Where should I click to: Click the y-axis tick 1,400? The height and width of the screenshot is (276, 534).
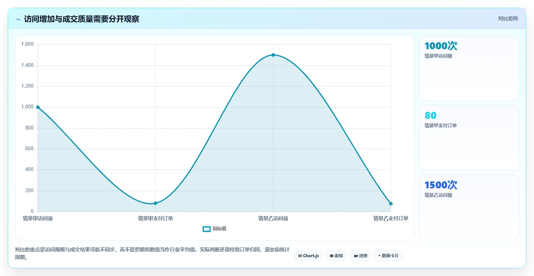pyautogui.click(x=28, y=65)
